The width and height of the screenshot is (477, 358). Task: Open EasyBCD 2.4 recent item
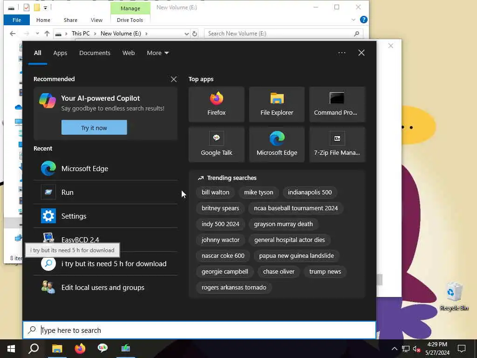tap(105, 240)
